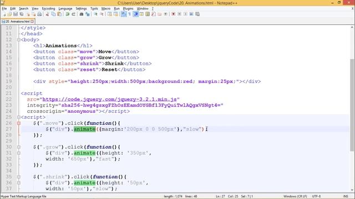355x199 pixels.
Task: Toggle synchronize horizontal scrolling icon
Action: pyautogui.click(x=116, y=14)
